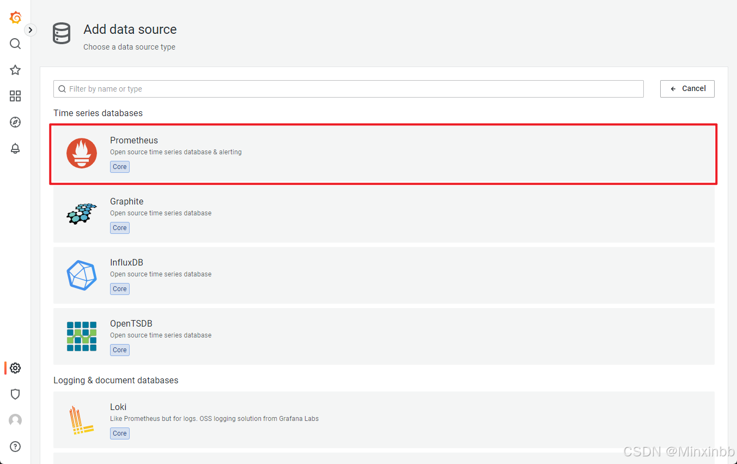737x464 pixels.
Task: Click the Graphite logo icon
Action: (82, 214)
